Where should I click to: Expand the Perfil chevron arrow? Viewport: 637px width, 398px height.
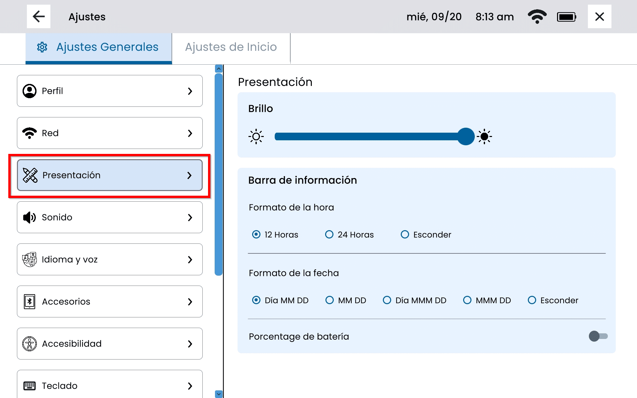click(x=190, y=91)
